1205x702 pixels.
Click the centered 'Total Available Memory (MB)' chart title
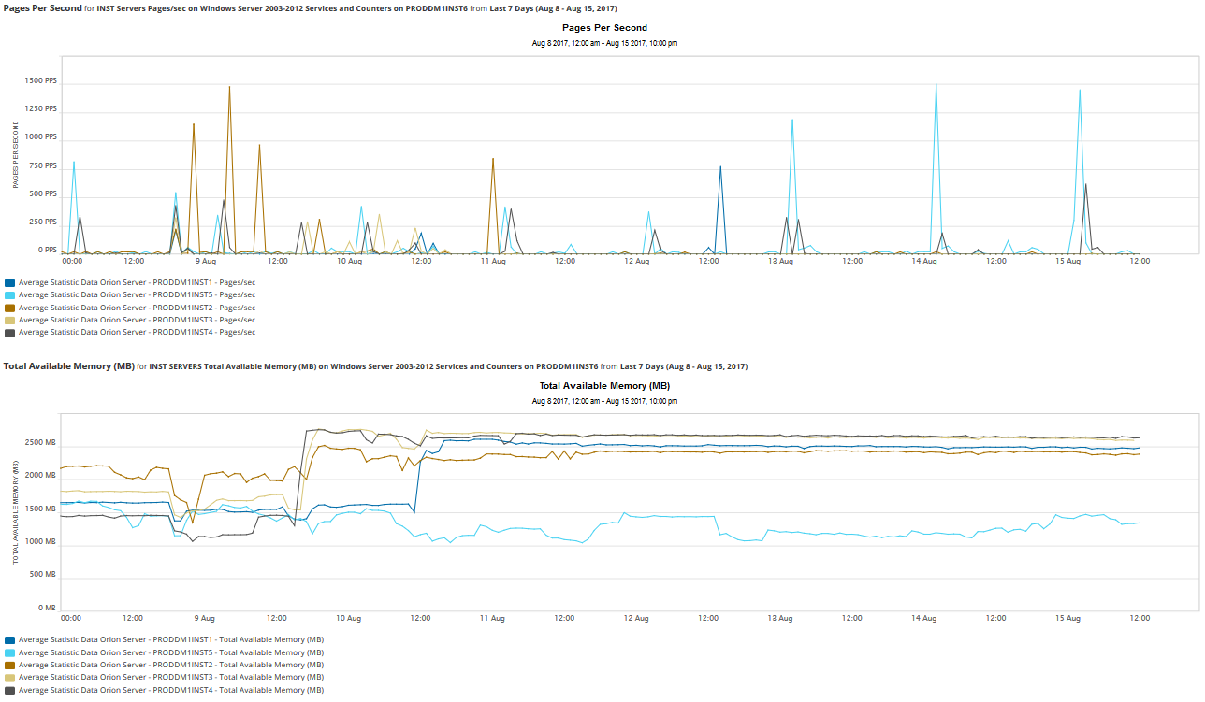click(x=604, y=386)
